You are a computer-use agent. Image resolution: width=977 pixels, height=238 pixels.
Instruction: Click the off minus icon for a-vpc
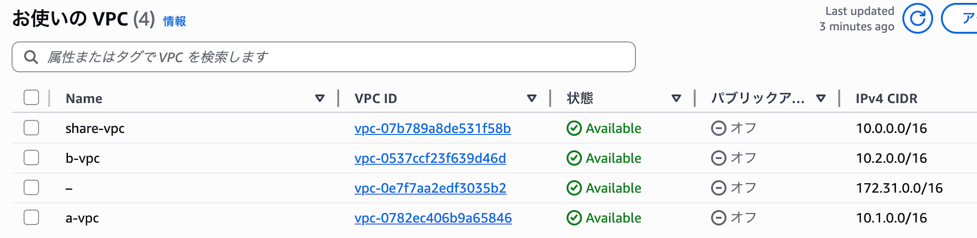point(719,217)
